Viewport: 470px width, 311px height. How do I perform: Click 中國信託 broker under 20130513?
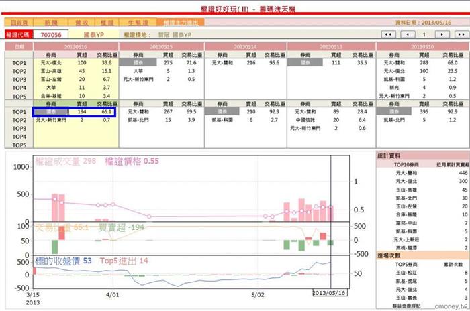pyautogui.click(x=305, y=120)
